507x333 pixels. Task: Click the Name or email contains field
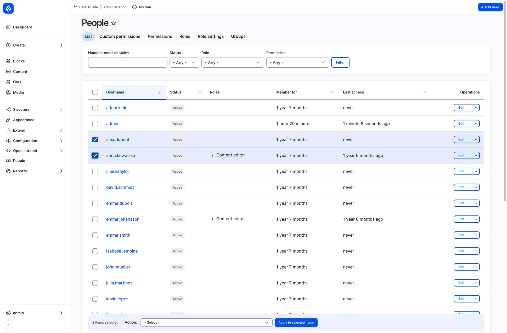pos(128,62)
